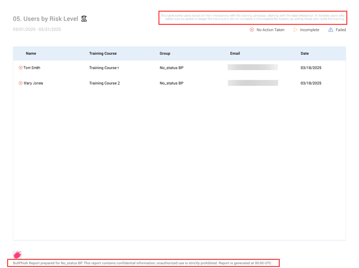Click the status icon next to Mary Jones
The image size is (359, 268).
[x=21, y=83]
